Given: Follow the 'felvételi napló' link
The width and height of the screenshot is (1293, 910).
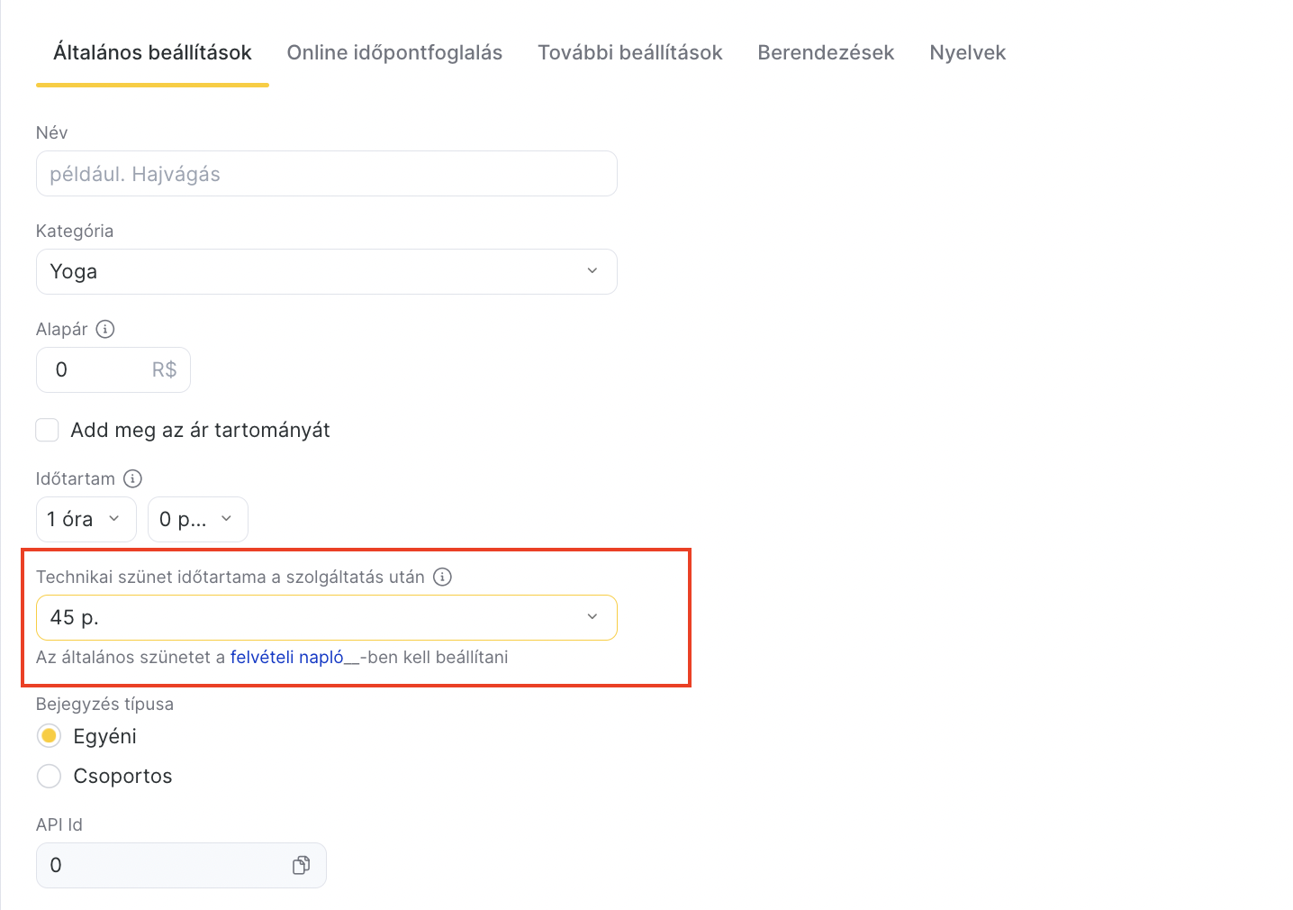Looking at the screenshot, I should tap(287, 657).
